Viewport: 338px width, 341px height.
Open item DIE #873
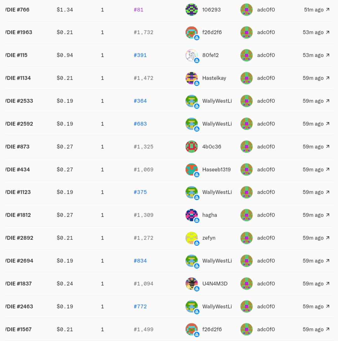[x=17, y=147]
